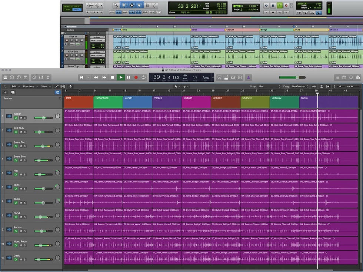
Task: Open the Functions menu in Tracks area
Action: [x=30, y=86]
